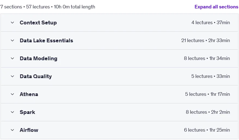The image size is (239, 140).
Task: Select the 8 lectures 2hr 2min label
Action: 208,112
